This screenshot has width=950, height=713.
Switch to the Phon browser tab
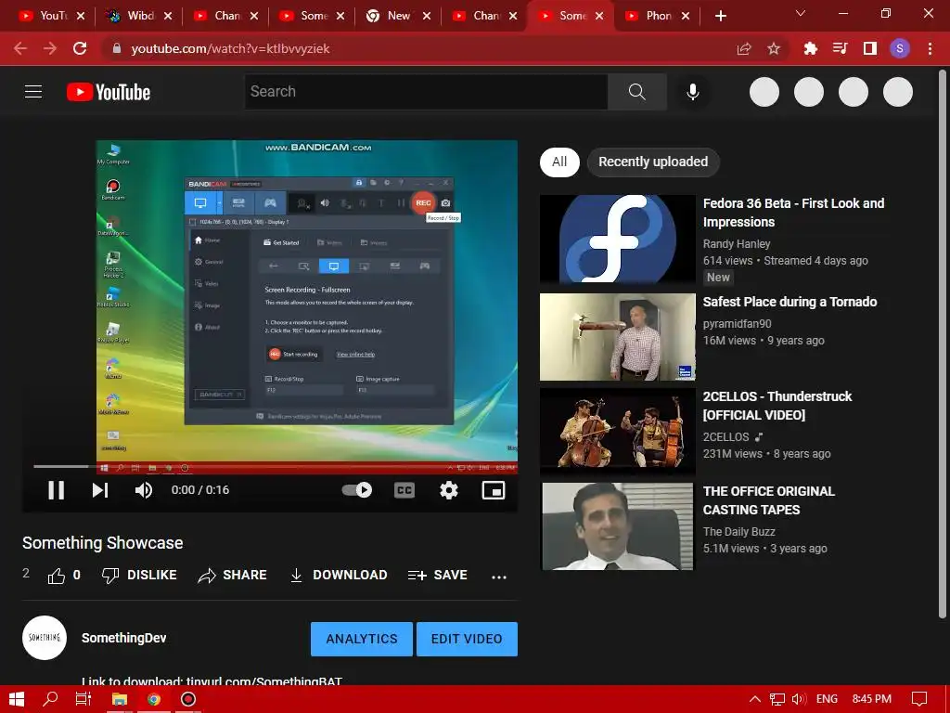pyautogui.click(x=658, y=17)
